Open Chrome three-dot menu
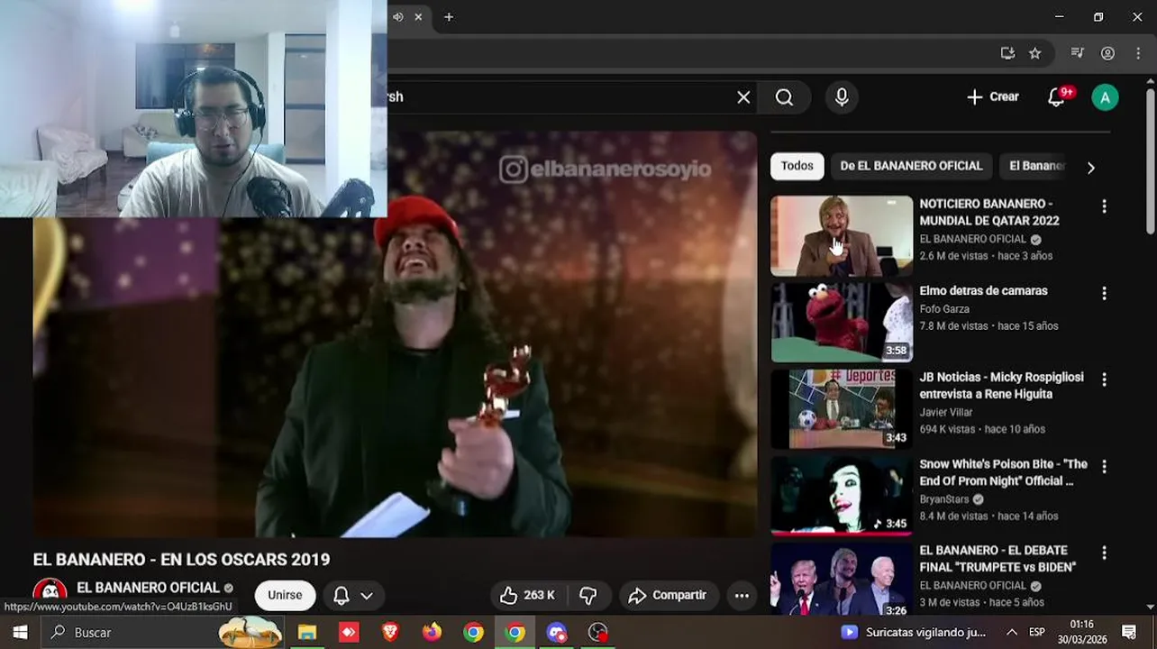Screen dimensions: 1157x649 1138,53
